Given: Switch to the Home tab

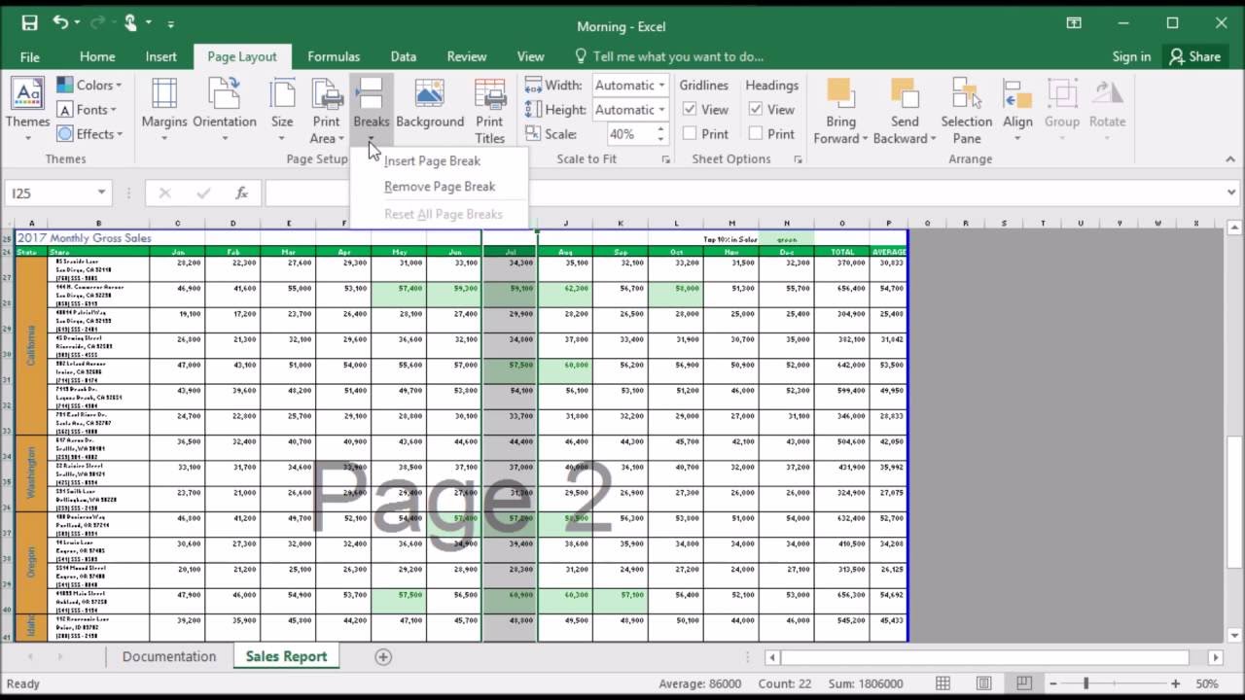Looking at the screenshot, I should pos(97,56).
